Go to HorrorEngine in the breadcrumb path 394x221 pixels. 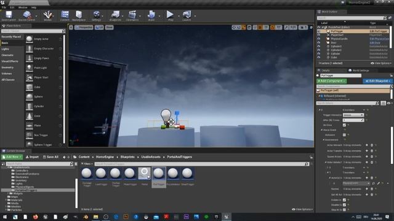click(105, 157)
